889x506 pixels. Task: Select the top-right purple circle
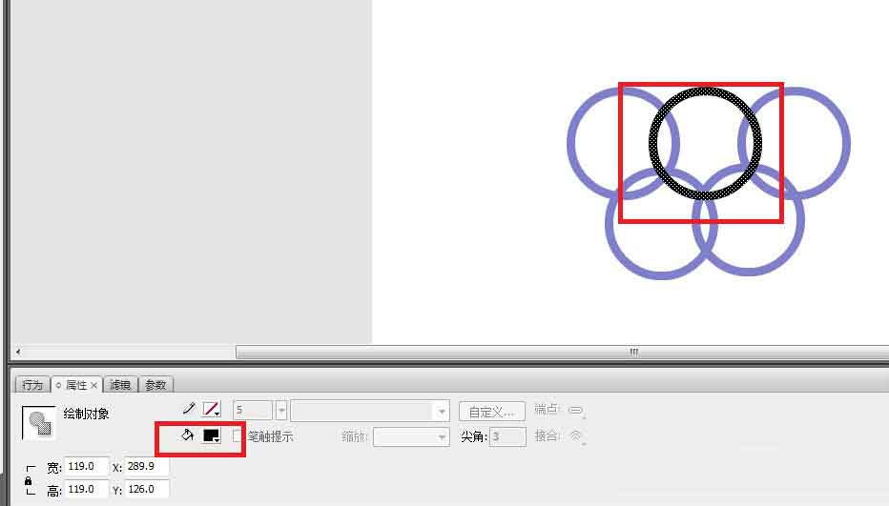coord(848,143)
